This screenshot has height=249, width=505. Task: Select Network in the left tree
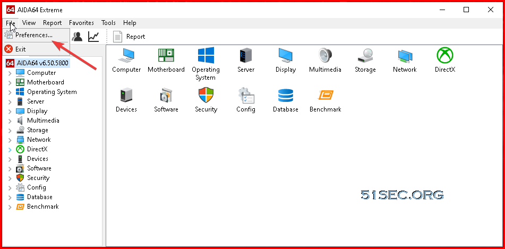[x=39, y=140]
